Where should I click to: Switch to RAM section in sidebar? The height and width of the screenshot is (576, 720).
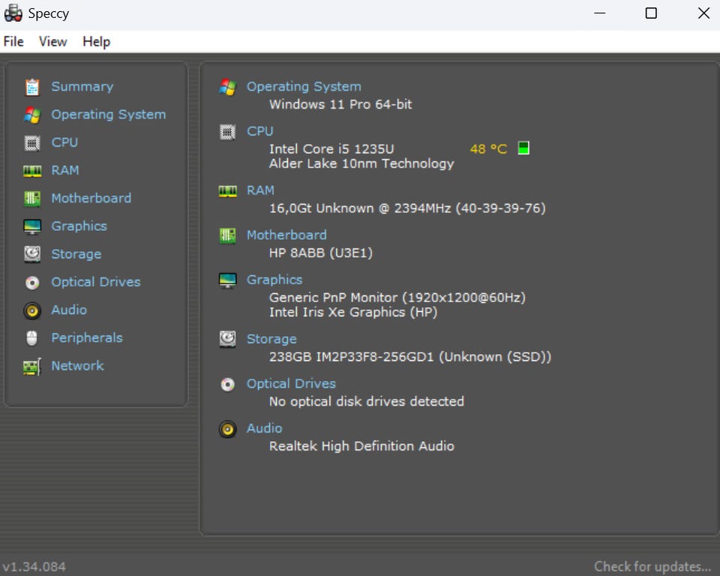(64, 170)
